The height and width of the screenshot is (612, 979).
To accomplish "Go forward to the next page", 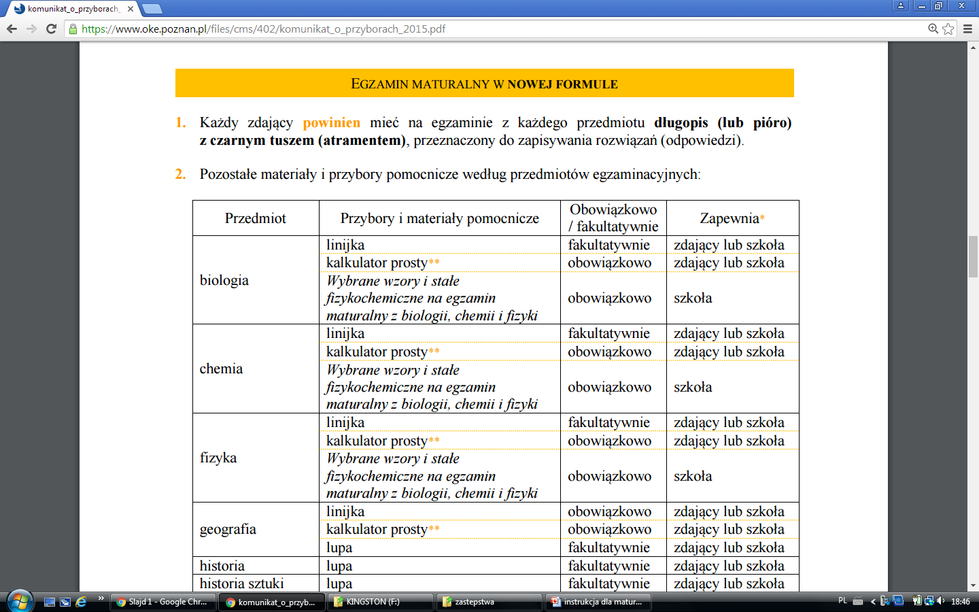I will pyautogui.click(x=31, y=29).
